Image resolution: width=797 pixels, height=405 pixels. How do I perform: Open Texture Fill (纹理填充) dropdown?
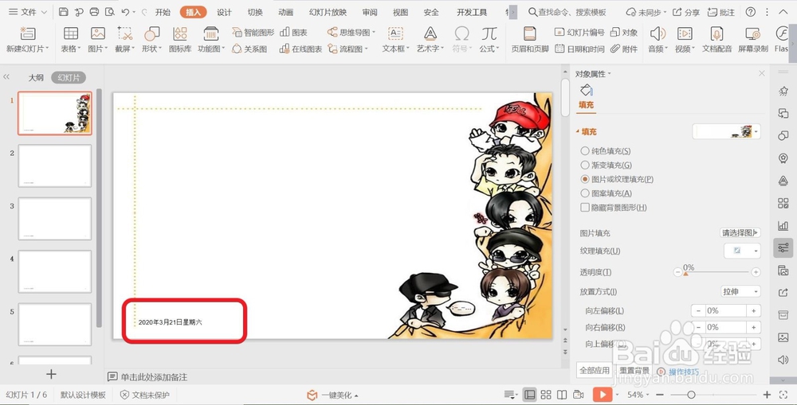click(x=742, y=251)
